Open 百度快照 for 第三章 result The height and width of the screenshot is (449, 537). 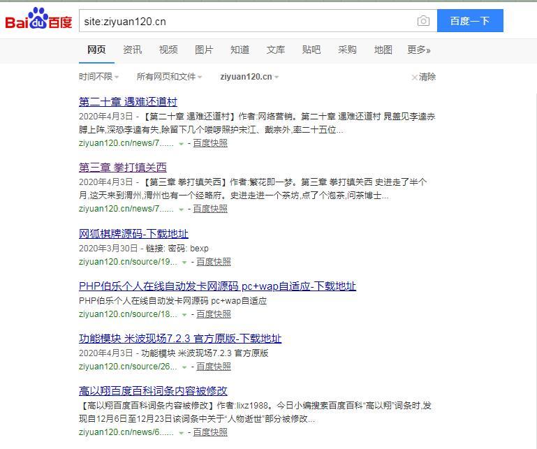pyautogui.click(x=210, y=209)
